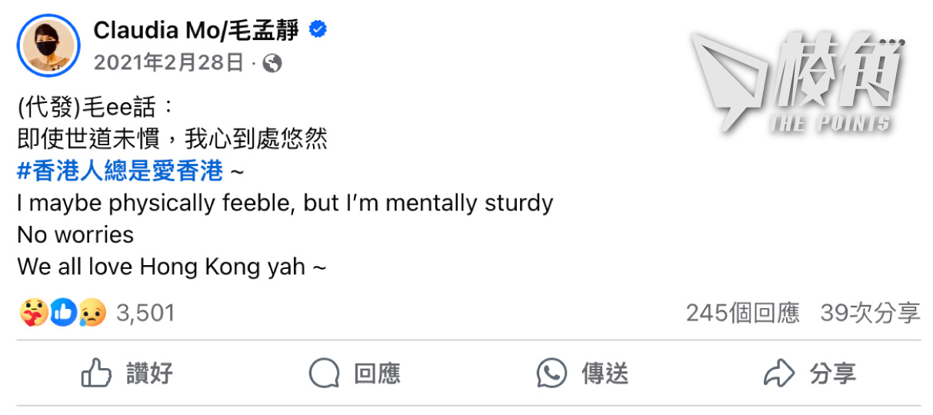Click the blue thumbs-up reaction icon
Screen dimensions: 933x415
(63, 313)
